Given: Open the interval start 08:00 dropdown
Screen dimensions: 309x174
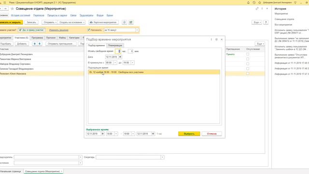Looking at the screenshot, I should coord(115,62).
